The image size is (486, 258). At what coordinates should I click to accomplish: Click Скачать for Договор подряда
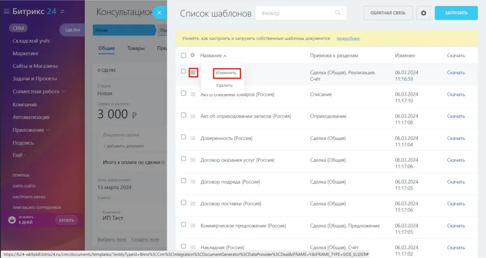click(x=456, y=182)
